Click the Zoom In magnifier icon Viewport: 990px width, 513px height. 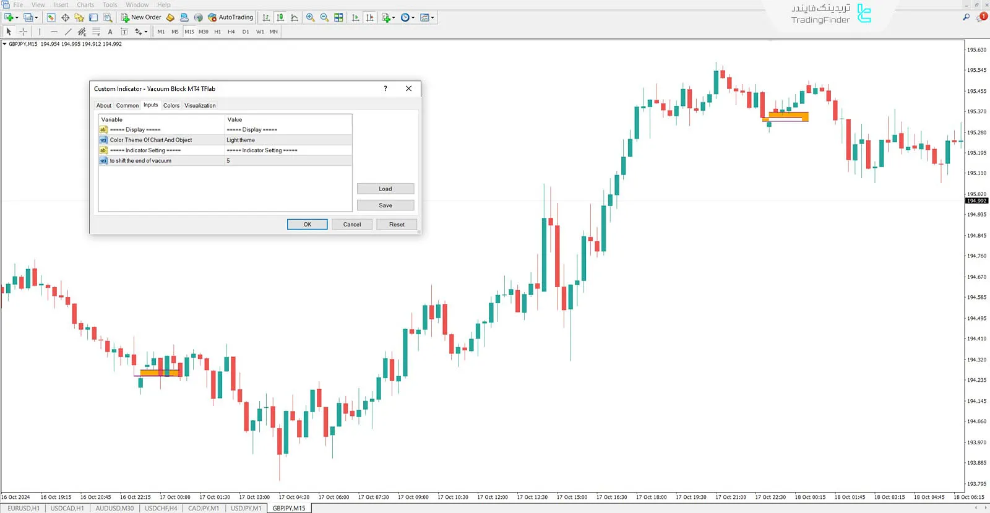tap(310, 17)
